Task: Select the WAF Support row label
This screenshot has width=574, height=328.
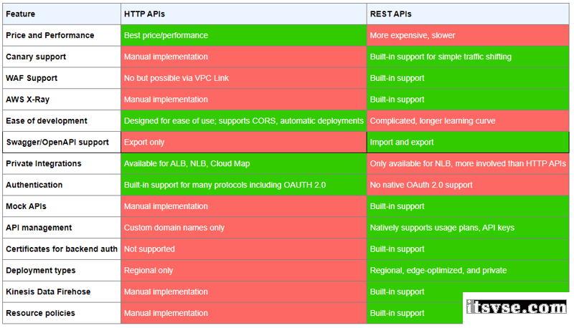Action: pyautogui.click(x=62, y=78)
